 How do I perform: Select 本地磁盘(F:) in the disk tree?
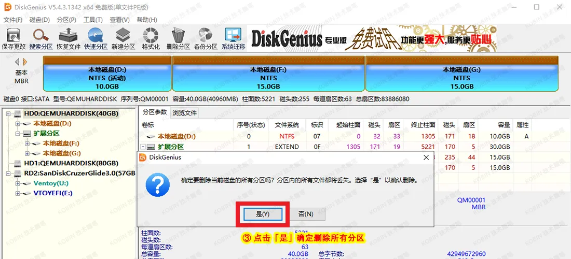pos(62,143)
